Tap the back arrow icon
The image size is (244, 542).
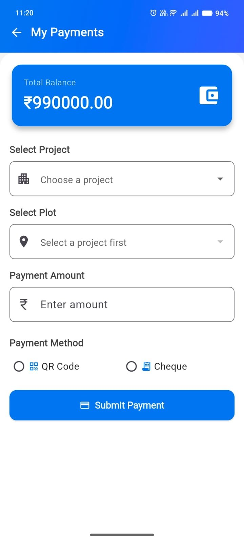point(17,33)
